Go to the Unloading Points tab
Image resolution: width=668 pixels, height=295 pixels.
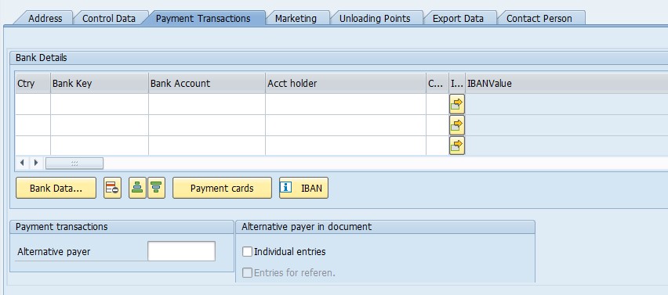pos(375,18)
